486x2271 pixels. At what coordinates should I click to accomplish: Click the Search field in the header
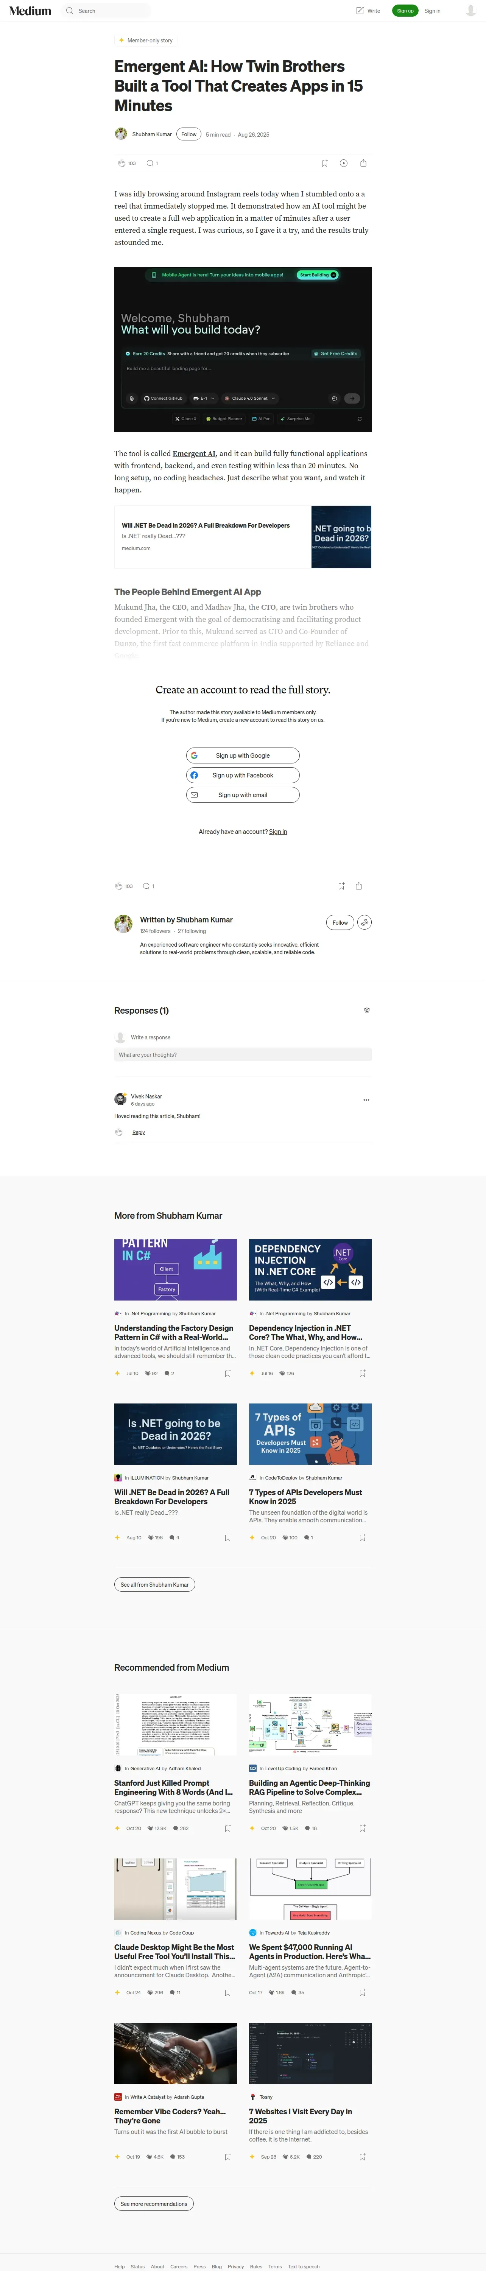click(107, 11)
